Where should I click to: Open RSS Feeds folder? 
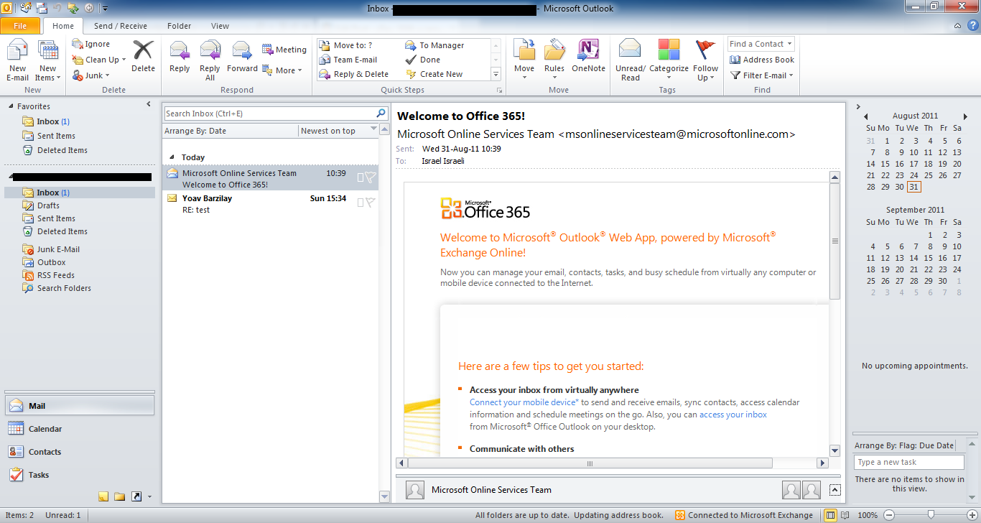point(56,275)
